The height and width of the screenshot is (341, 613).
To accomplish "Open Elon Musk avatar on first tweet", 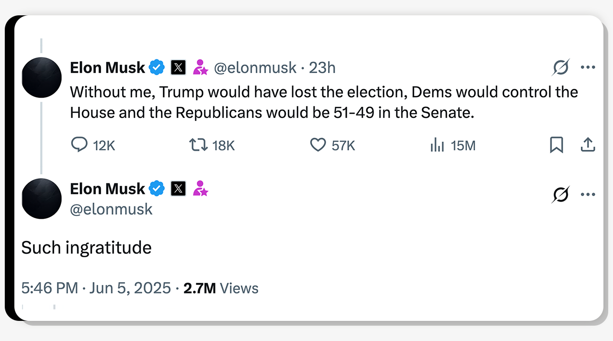I will pos(42,77).
